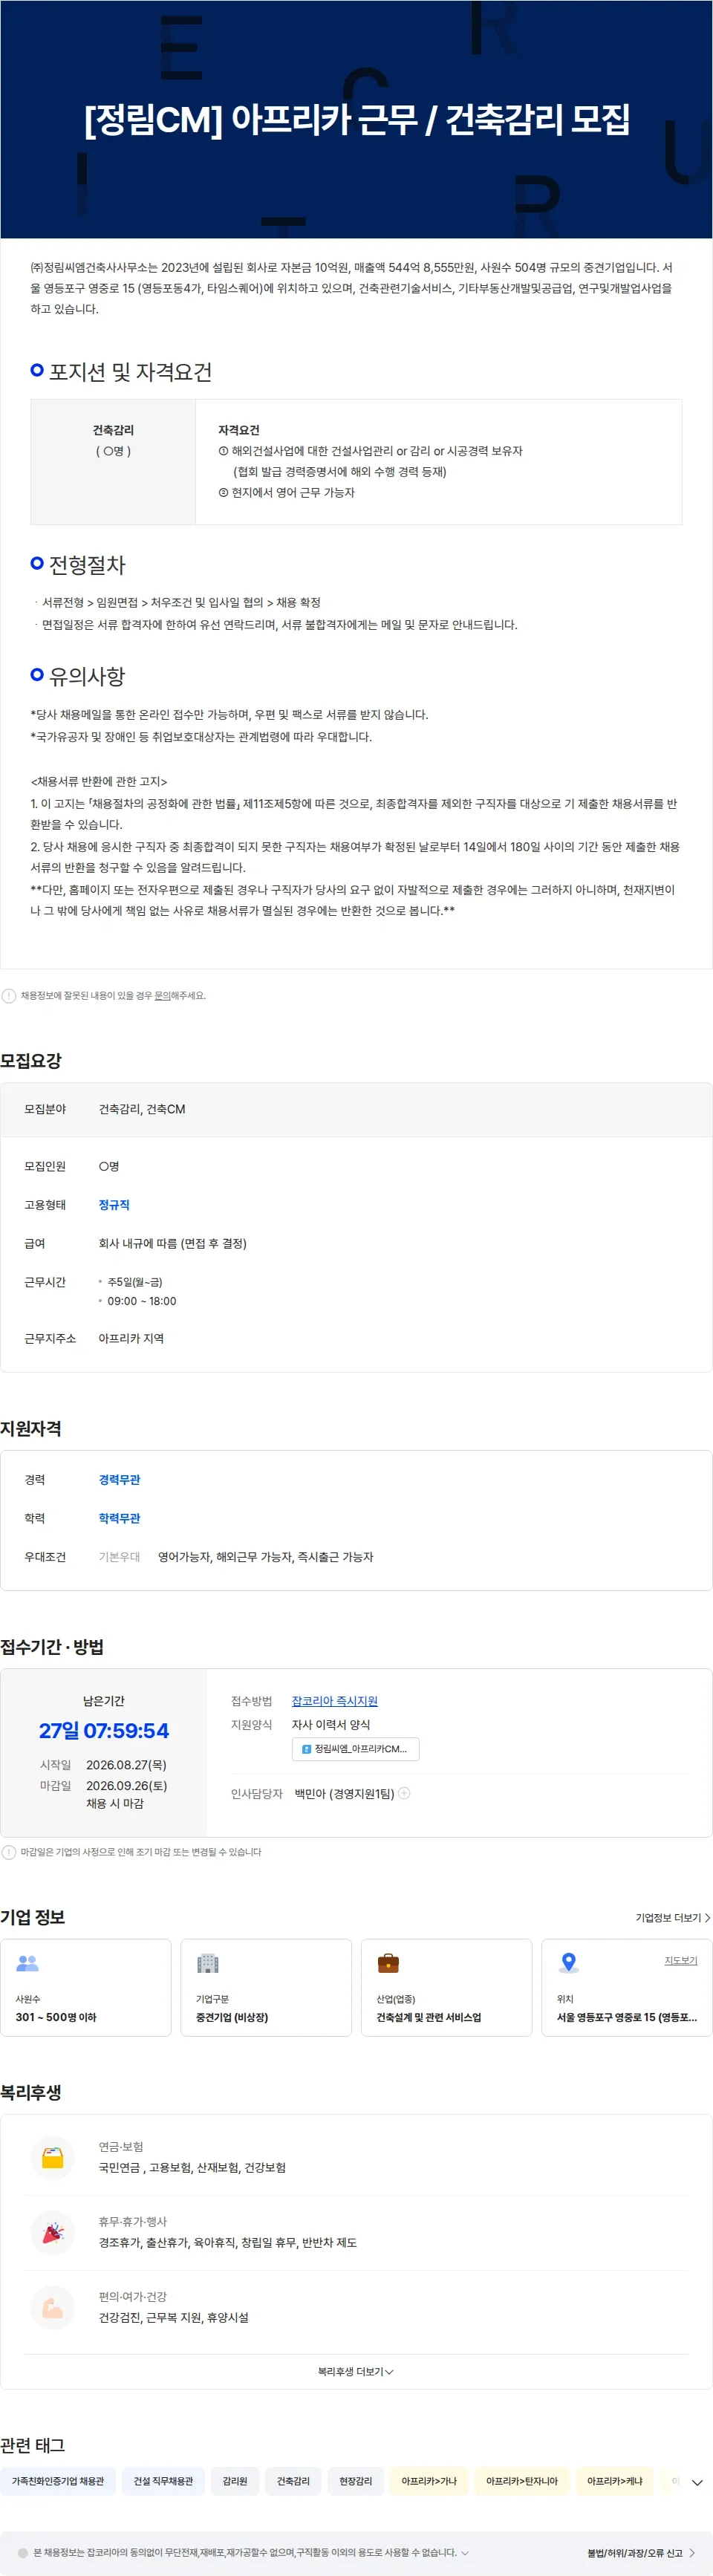
Task: Click [정림CM] 아프리카 근무 / 건축감리 모집 banner title
Action: [x=357, y=119]
